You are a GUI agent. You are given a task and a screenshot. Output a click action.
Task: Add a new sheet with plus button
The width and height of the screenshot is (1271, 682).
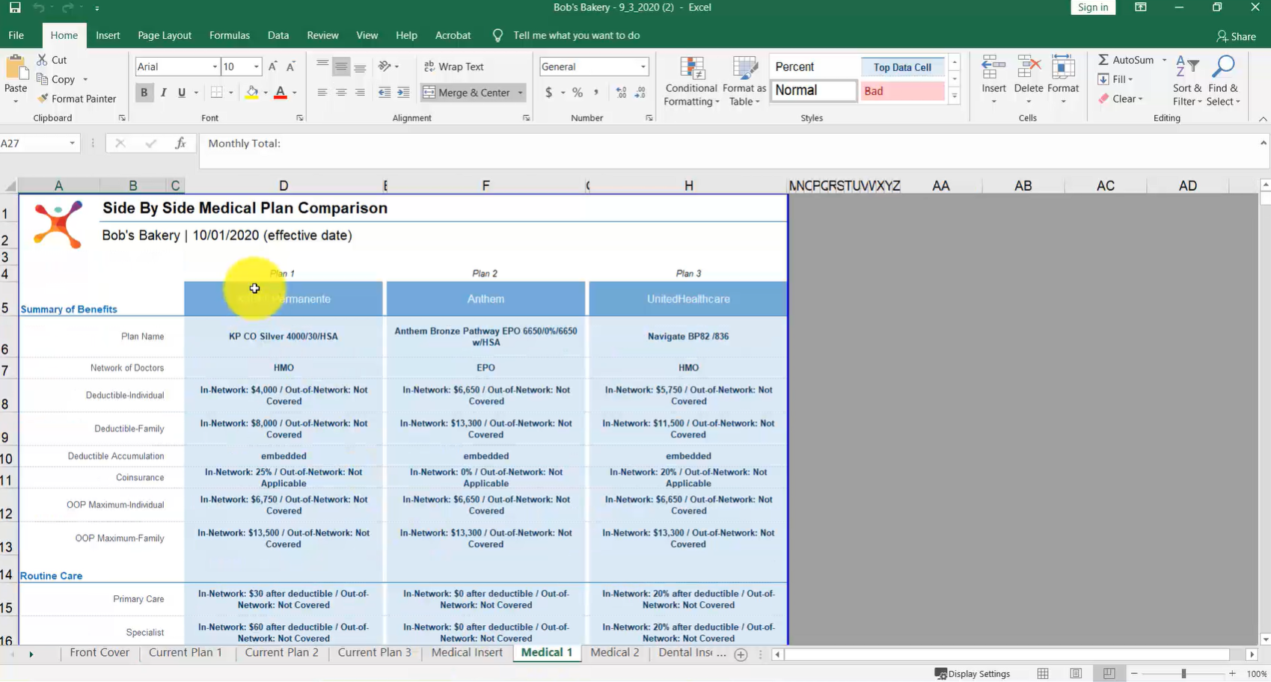741,654
